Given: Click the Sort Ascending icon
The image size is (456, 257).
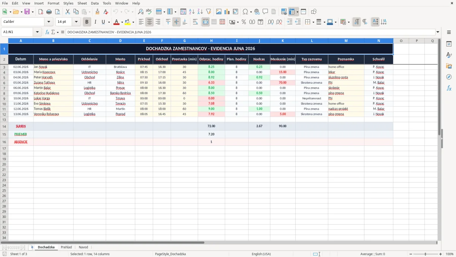Looking at the screenshot, I should [192, 12].
